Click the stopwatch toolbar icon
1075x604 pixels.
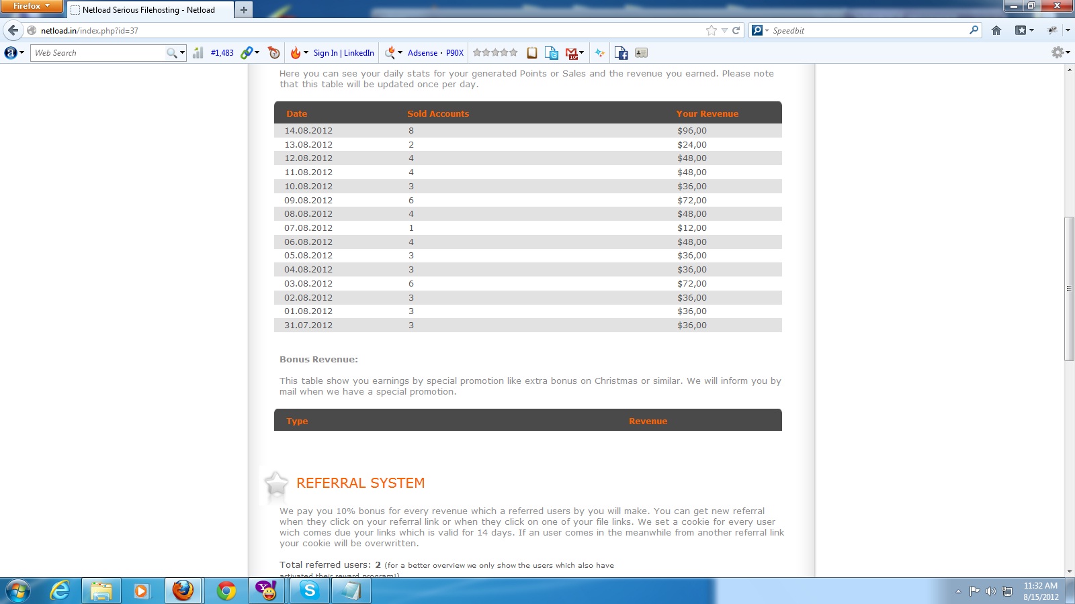pyautogui.click(x=273, y=53)
